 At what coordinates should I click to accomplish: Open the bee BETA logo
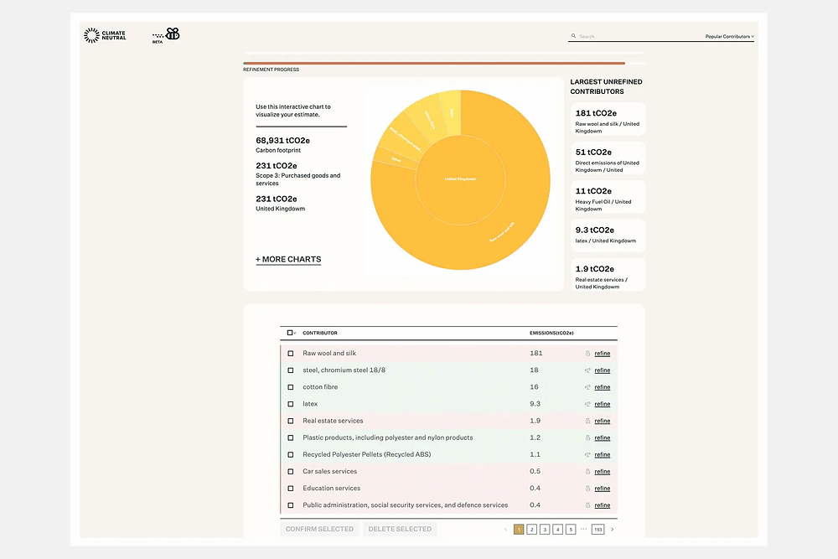(166, 35)
